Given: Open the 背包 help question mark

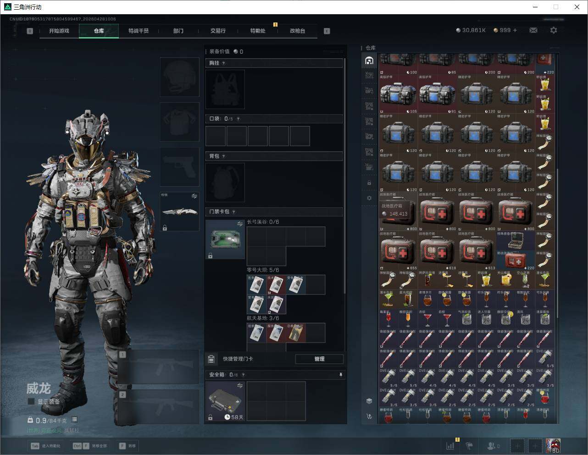Looking at the screenshot, I should point(224,156).
